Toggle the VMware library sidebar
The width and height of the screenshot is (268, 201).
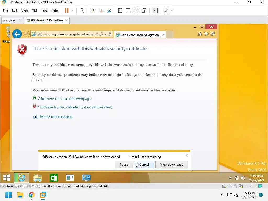120,10
